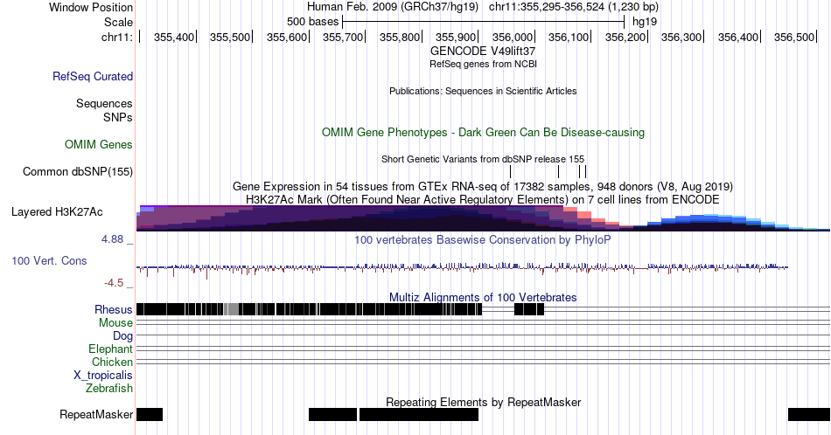
Task: Click the RefSeq Curated track label
Action: 93,76
